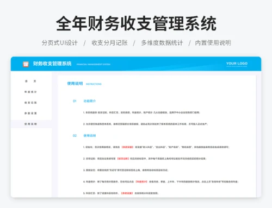Click the 使用说明 INSTRUCTIONS page heading

tap(84, 84)
